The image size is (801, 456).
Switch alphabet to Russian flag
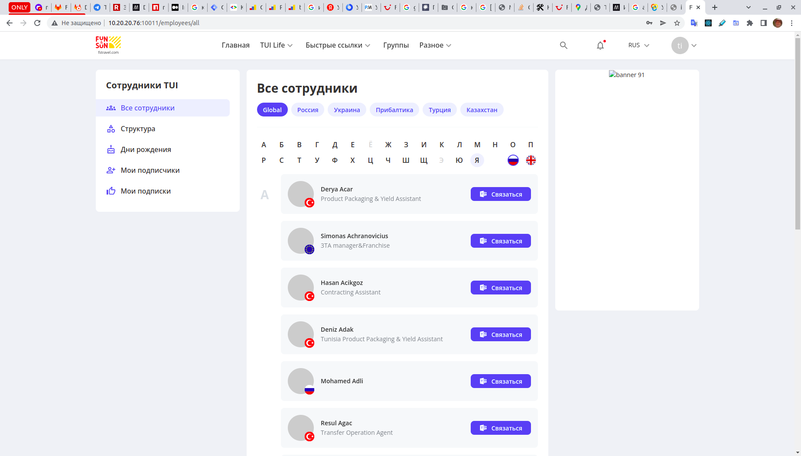(x=513, y=160)
